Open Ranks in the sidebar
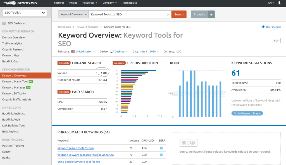This screenshot has height=165, width=286. click(x=6, y=158)
